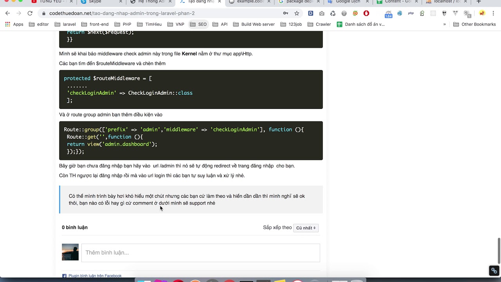Open the 123job bookmarks folder
501x282 pixels.
pyautogui.click(x=291, y=24)
